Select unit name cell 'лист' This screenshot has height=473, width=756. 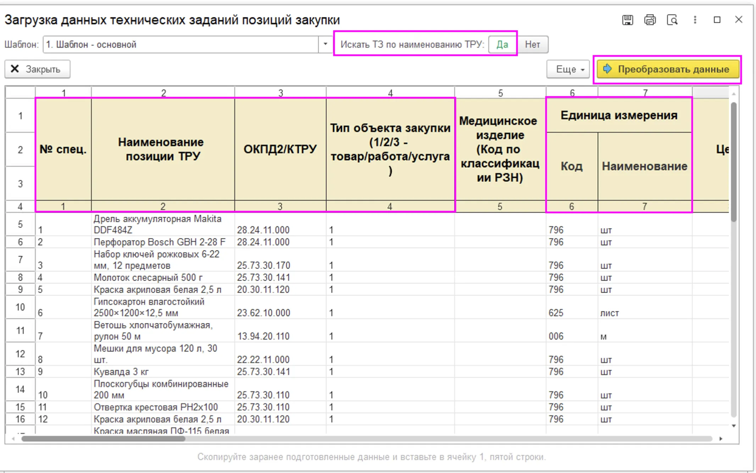pos(645,307)
